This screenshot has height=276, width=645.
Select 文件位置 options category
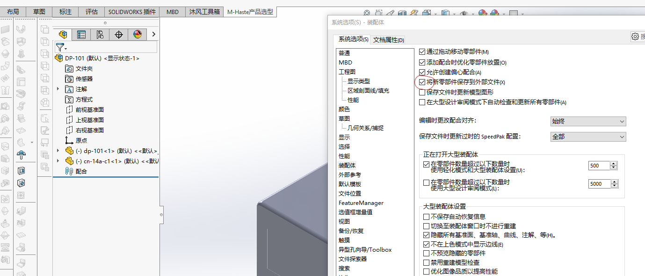point(350,193)
